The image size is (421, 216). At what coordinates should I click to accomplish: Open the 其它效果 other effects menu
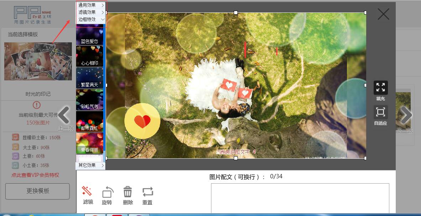[x=91, y=165]
